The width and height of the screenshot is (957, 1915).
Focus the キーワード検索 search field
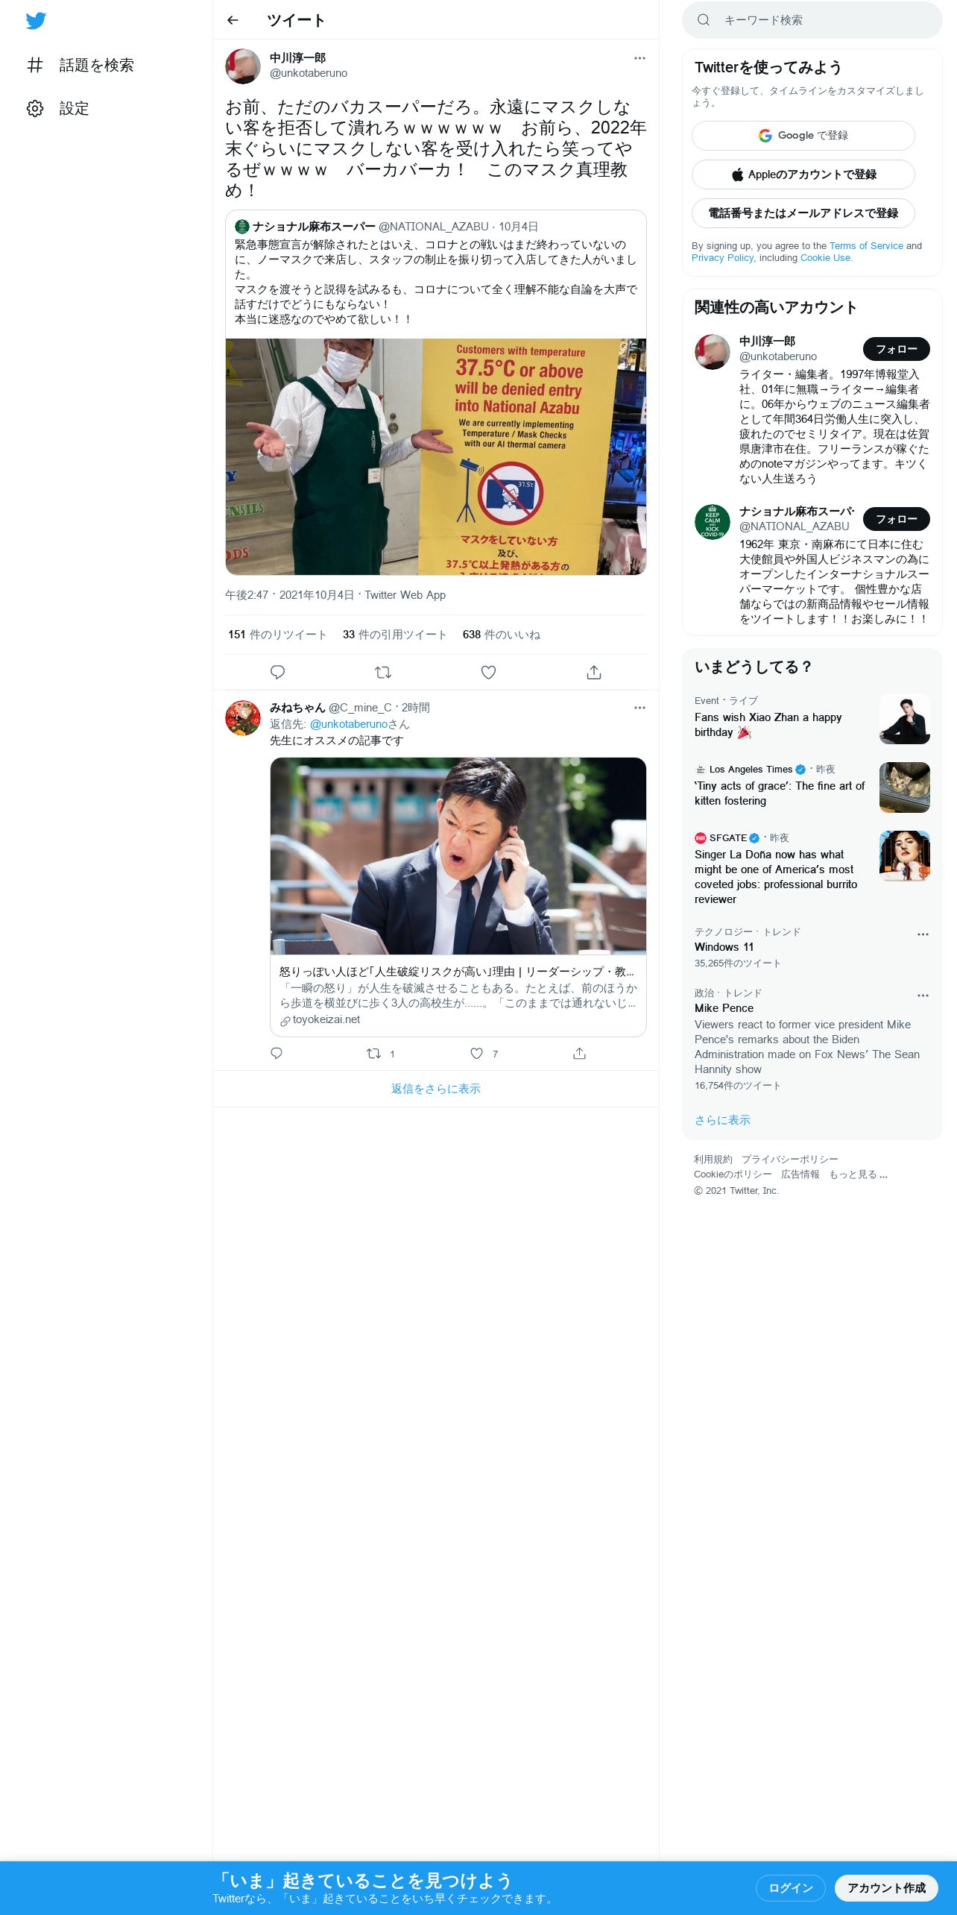coord(812,20)
